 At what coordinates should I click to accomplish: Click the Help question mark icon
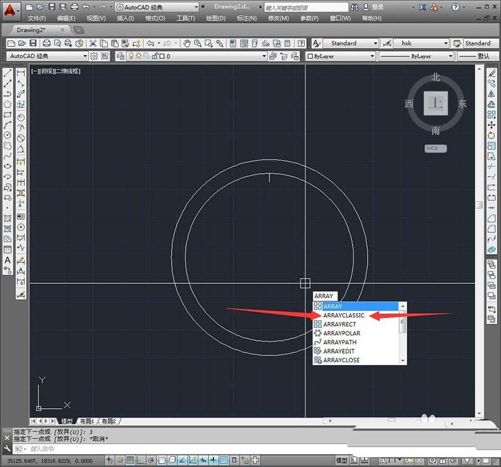coord(302,43)
